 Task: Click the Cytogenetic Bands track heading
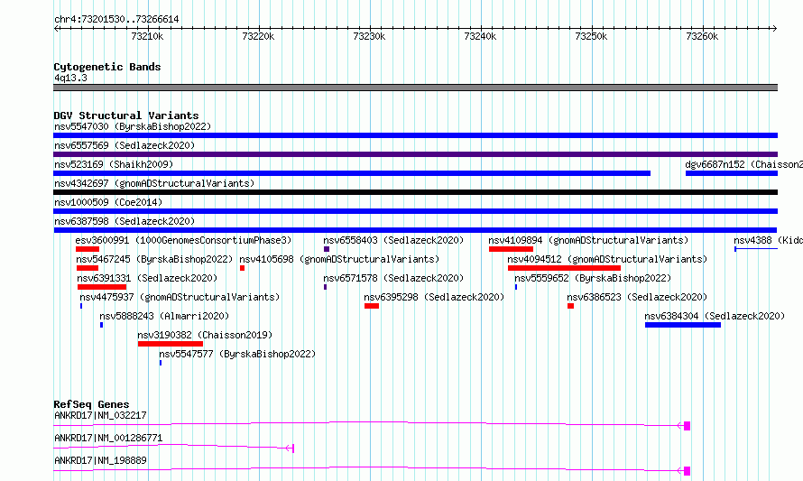107,67
